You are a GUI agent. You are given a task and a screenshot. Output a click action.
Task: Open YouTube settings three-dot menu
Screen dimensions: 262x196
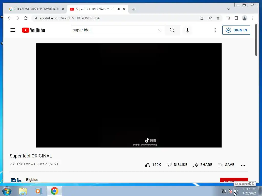pyautogui.click(x=215, y=30)
